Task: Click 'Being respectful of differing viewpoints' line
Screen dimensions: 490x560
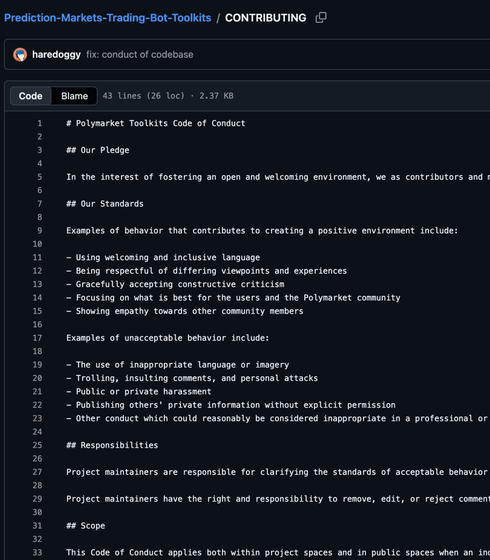Action: point(207,271)
